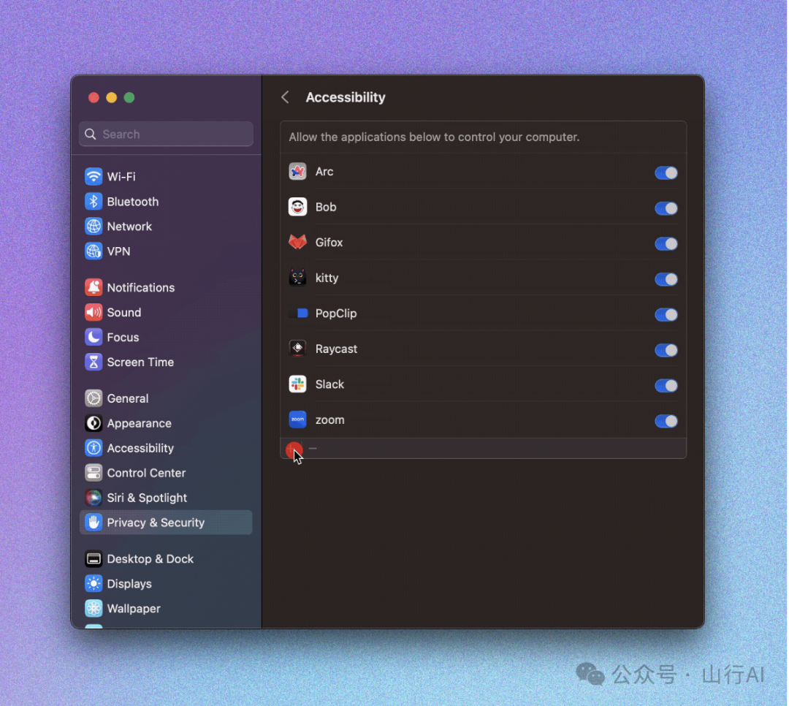789x706 pixels.
Task: Disable accessibility access for Arc
Action: pyautogui.click(x=666, y=172)
